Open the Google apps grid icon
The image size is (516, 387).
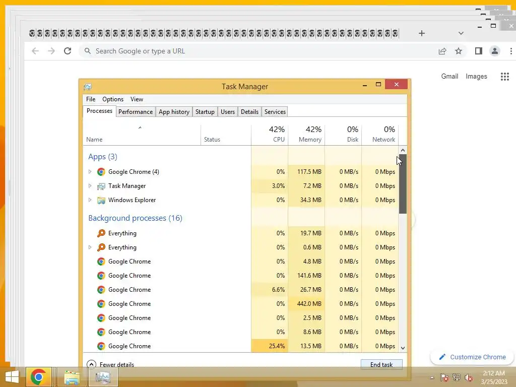[505, 77]
